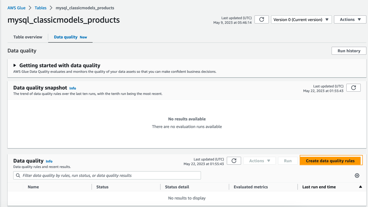The height and width of the screenshot is (207, 368).
Task: Open the Data quality Actions dropdown
Action: click(x=259, y=161)
